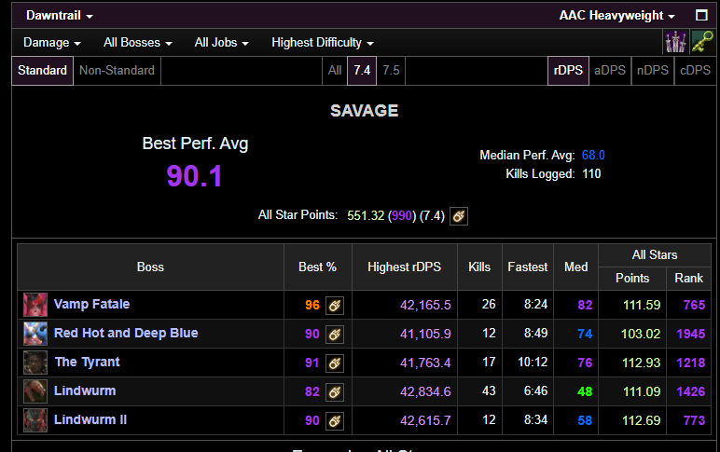Click the Median Perf. Avg value 68.0

(x=593, y=156)
